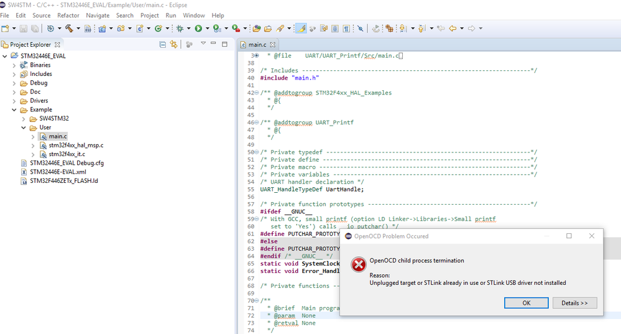Click the Previous Annotation arrow icon
The width and height of the screenshot is (621, 334).
pos(422,29)
